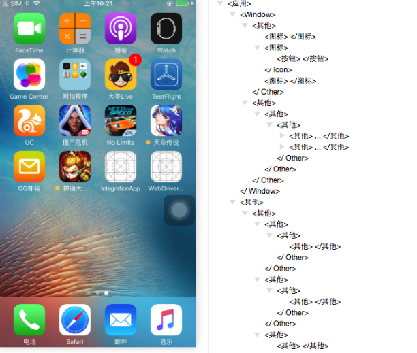Open the IntegrationApp icon
The image size is (417, 353).
point(121,167)
